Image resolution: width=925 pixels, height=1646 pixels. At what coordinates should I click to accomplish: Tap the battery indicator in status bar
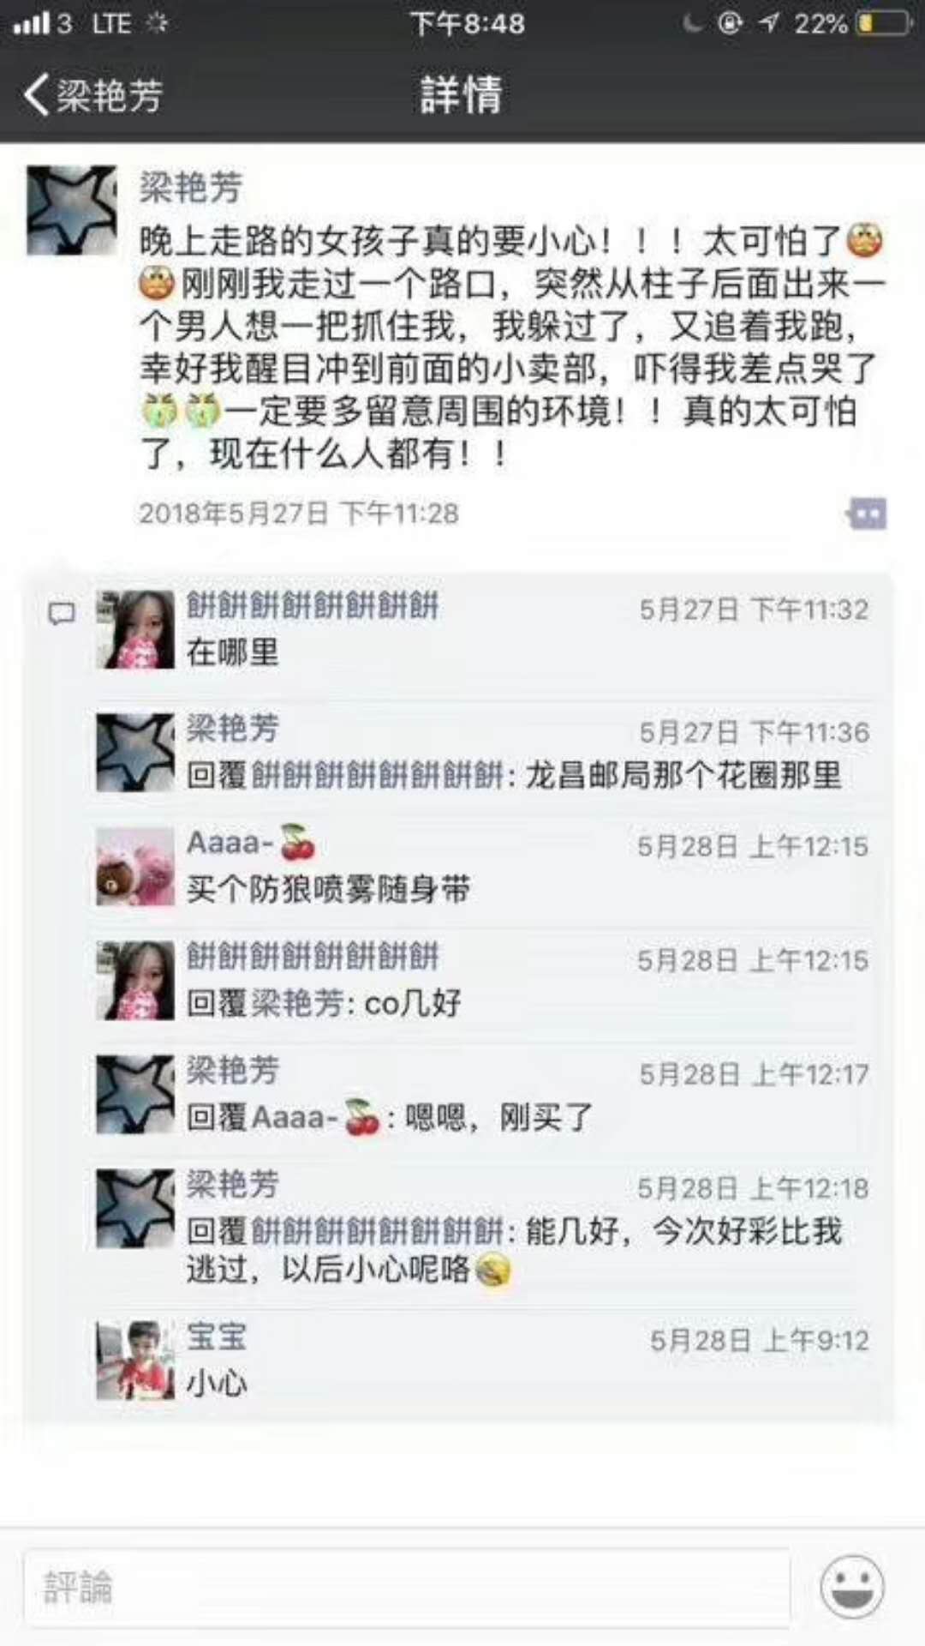884,23
